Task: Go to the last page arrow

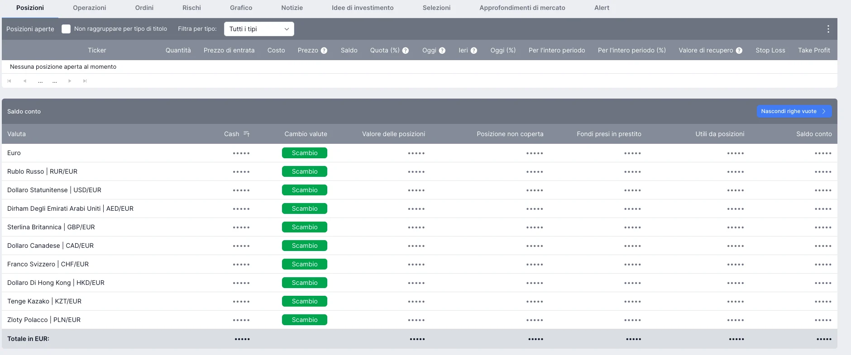Action: click(x=85, y=81)
